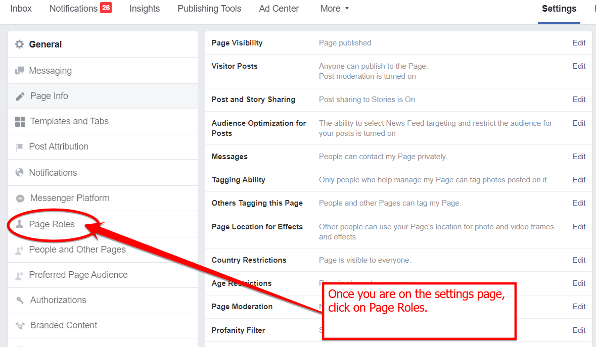Select People and Other Pages
The image size is (596, 347).
pyautogui.click(x=77, y=250)
